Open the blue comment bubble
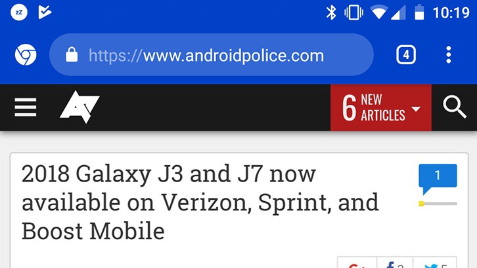This screenshot has width=477, height=268. tap(438, 178)
